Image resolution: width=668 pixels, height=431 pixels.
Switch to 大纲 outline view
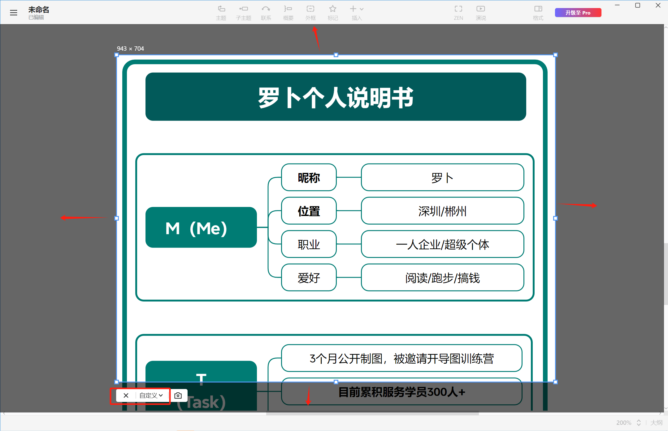(x=656, y=423)
